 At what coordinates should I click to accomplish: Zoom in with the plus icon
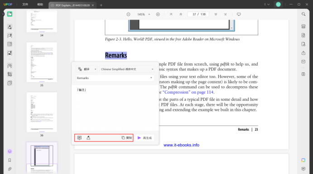pyautogui.click(x=158, y=14)
